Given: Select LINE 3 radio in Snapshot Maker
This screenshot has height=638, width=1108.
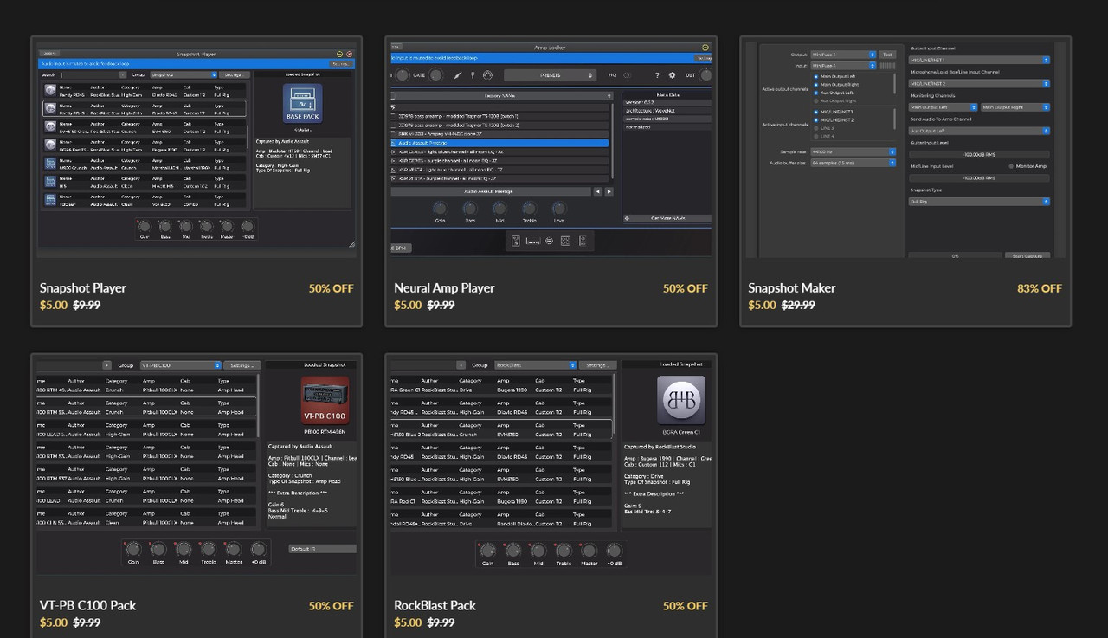Looking at the screenshot, I should pyautogui.click(x=816, y=128).
